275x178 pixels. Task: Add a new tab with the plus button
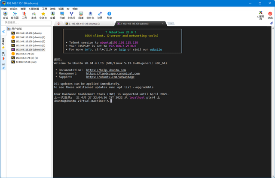[171, 24]
